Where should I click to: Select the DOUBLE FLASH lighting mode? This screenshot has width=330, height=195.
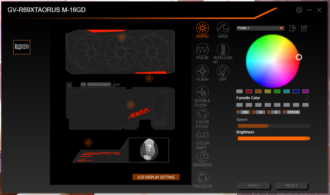[x=202, y=96]
